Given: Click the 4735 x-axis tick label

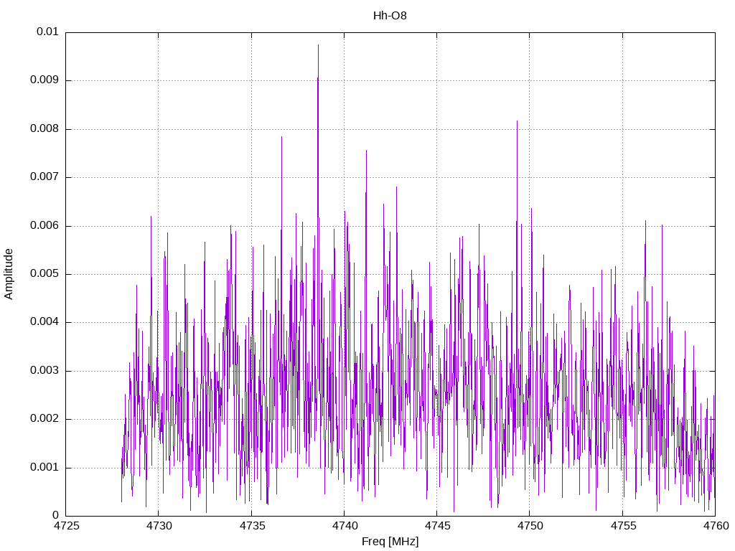Looking at the screenshot, I should [x=252, y=526].
